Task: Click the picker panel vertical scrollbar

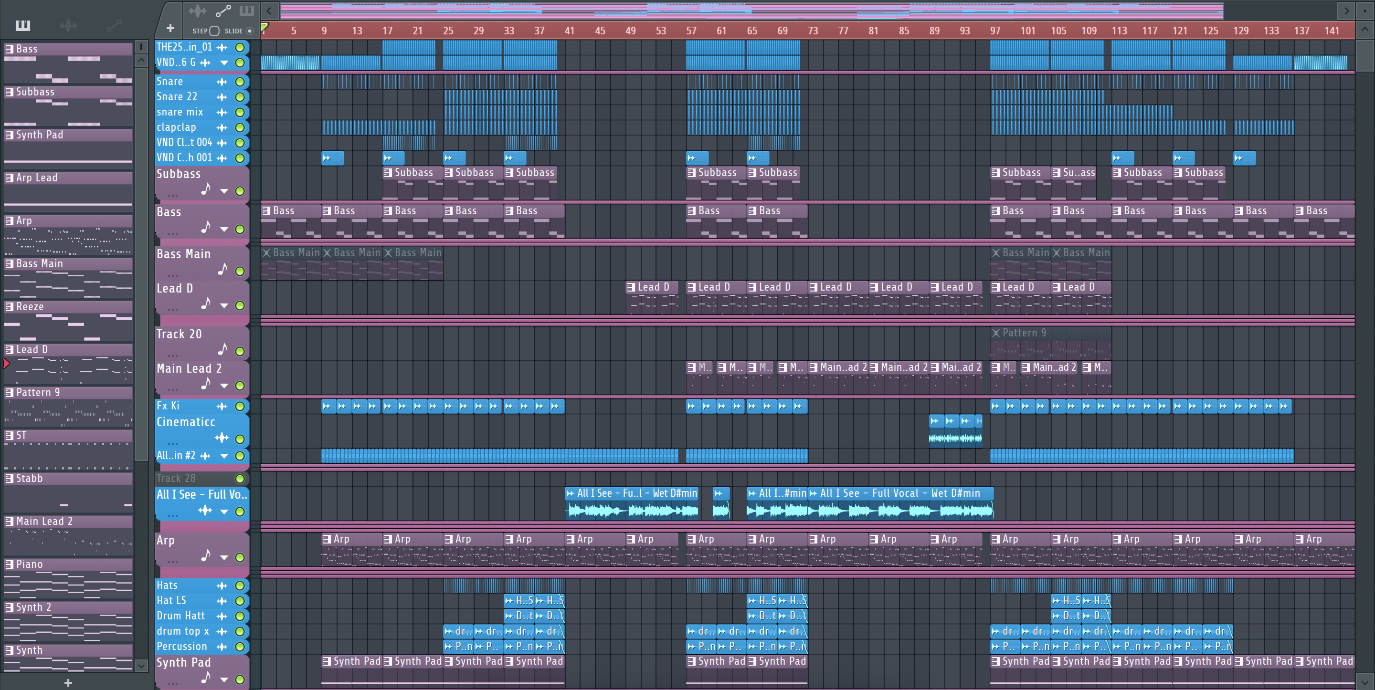Action: point(141,265)
